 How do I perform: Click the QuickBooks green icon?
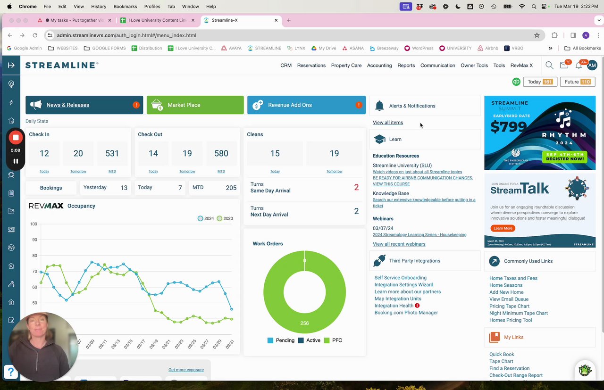pos(516,82)
